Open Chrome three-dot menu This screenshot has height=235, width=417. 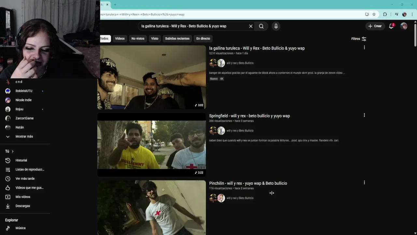(x=412, y=14)
